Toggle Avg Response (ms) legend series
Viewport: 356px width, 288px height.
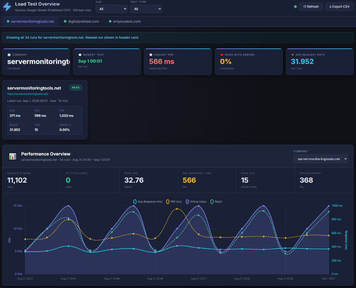(148, 202)
